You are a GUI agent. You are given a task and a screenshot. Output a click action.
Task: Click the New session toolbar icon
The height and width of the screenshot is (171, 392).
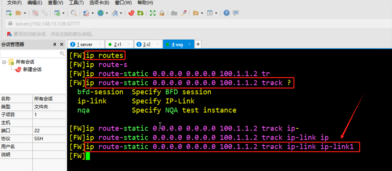(9, 13)
